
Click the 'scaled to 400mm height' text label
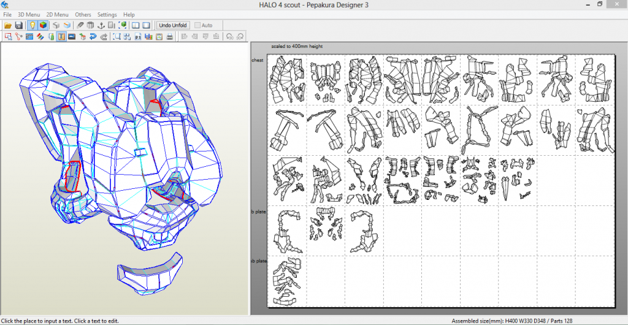[x=296, y=46]
